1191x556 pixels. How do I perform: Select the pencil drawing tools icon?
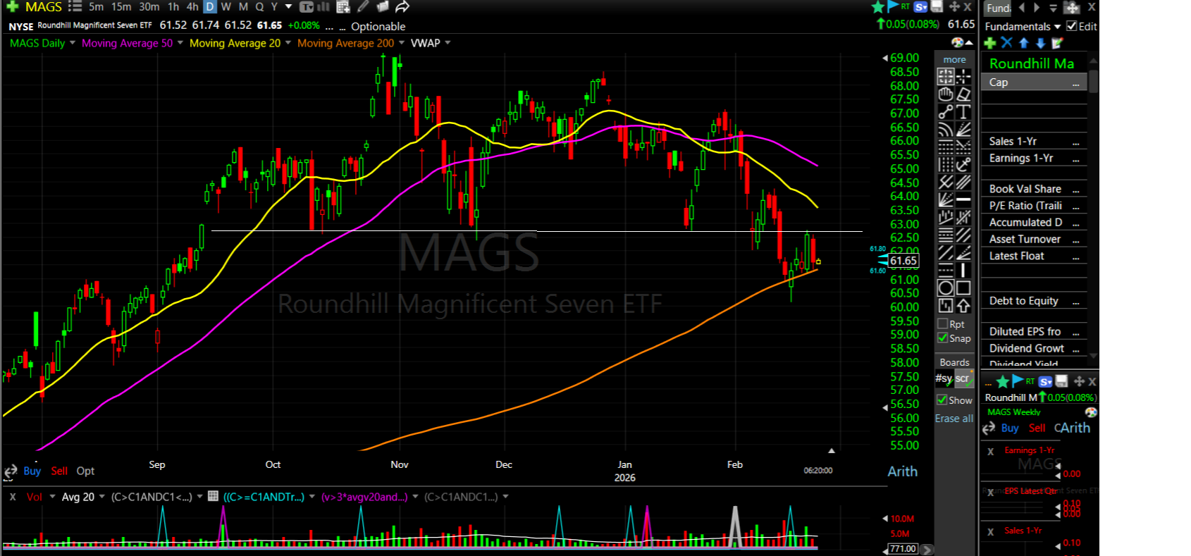(x=363, y=7)
